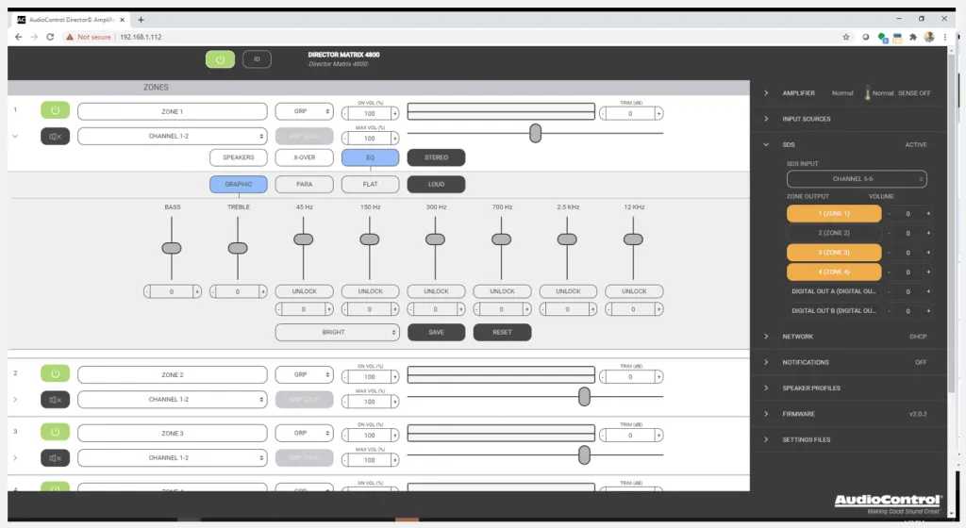Screen dimensions: 966x528
Task: Toggle the STEREO button
Action: click(436, 157)
